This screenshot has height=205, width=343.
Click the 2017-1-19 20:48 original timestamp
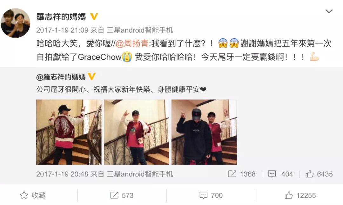[x=62, y=174]
